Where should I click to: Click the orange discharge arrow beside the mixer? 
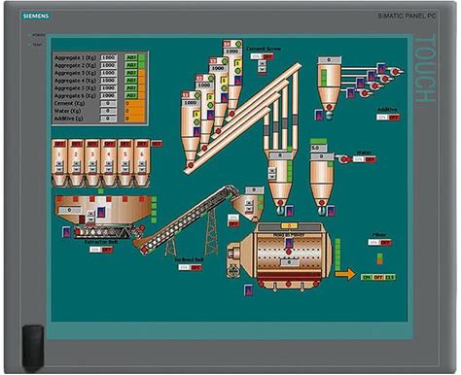pos(345,274)
